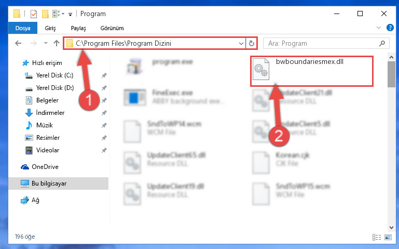The height and width of the screenshot is (249, 399).
Task: Open the Help question mark icon
Action: pyautogui.click(x=390, y=28)
